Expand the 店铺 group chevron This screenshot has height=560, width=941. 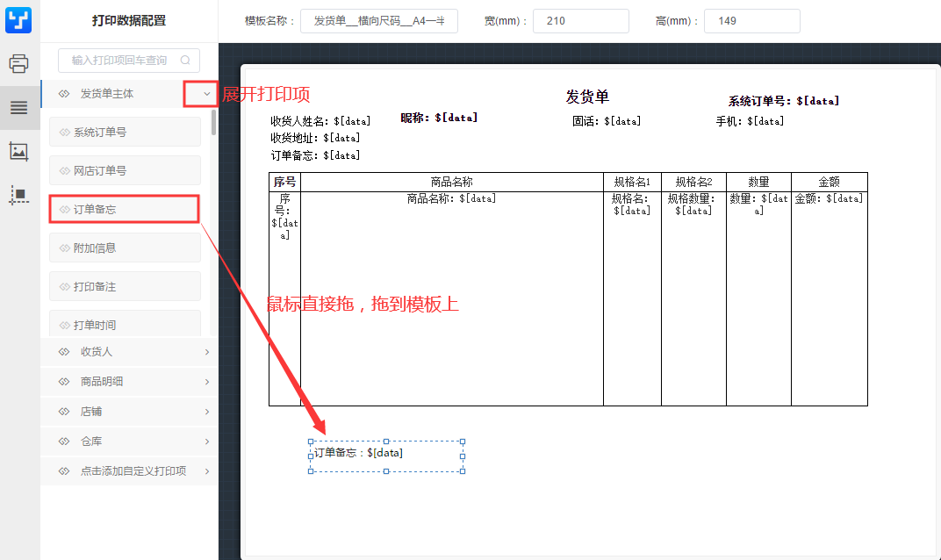pos(207,412)
